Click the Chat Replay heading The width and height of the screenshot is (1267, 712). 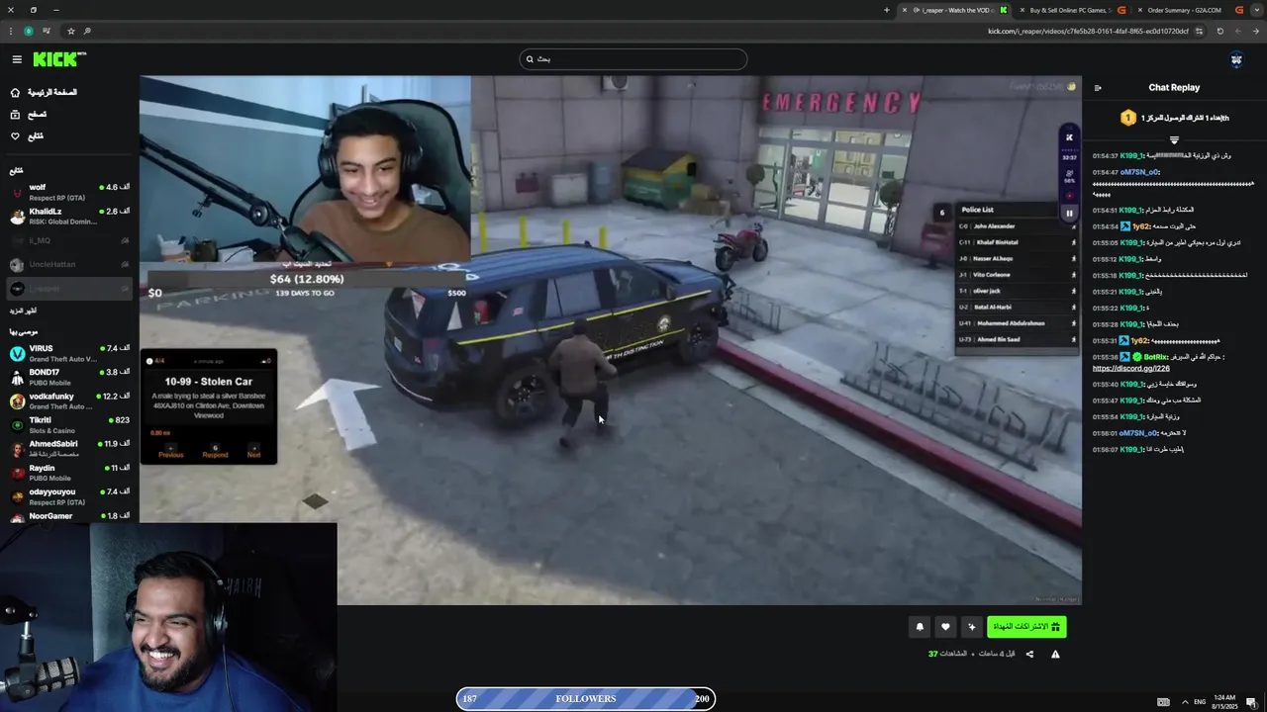(1174, 88)
